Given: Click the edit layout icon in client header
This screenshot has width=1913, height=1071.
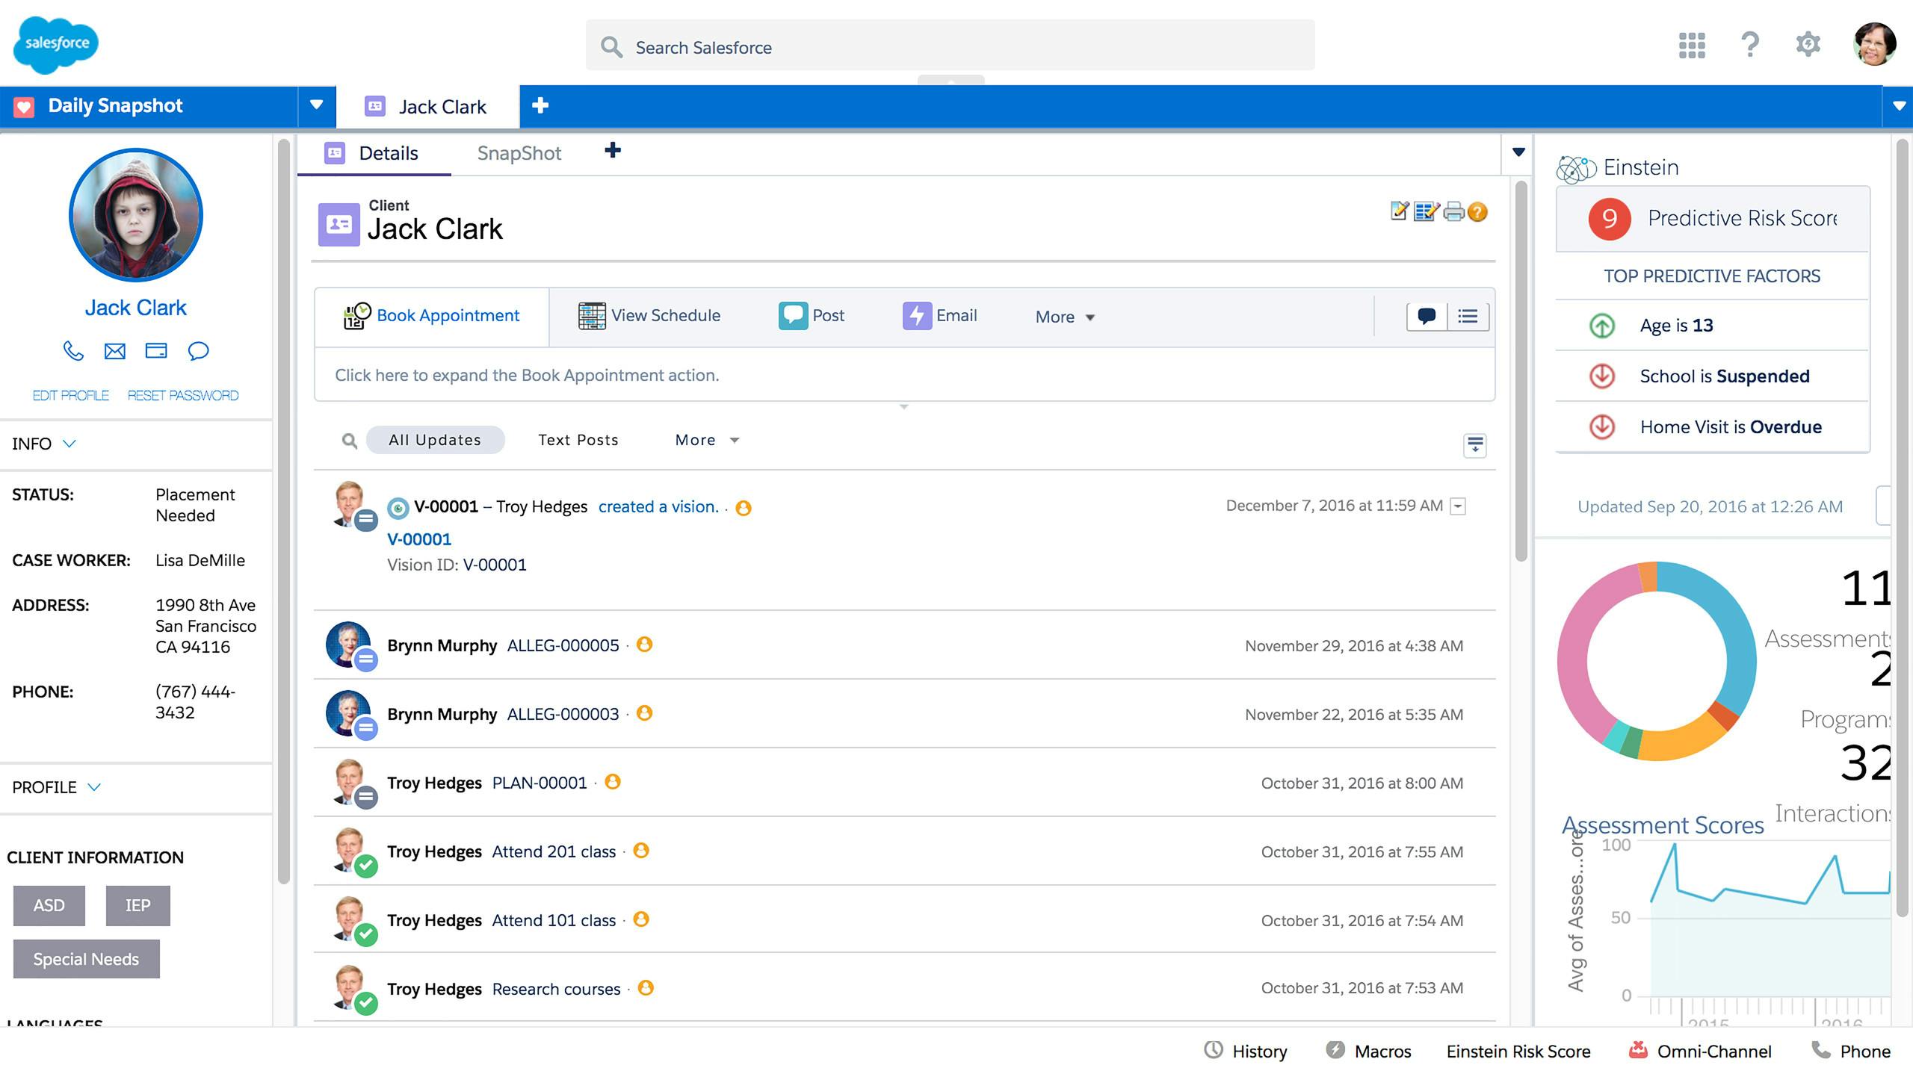Looking at the screenshot, I should [x=1426, y=211].
